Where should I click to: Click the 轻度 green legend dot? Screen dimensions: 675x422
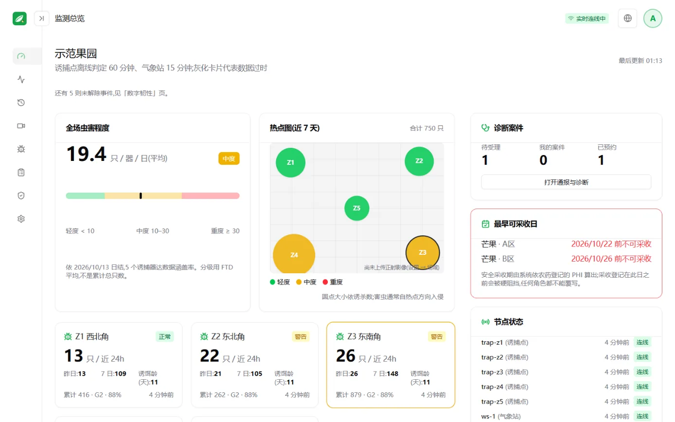272,282
